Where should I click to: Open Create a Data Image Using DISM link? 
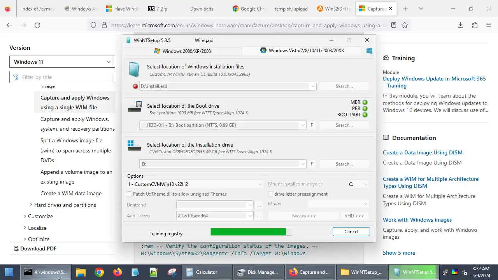(x=423, y=152)
